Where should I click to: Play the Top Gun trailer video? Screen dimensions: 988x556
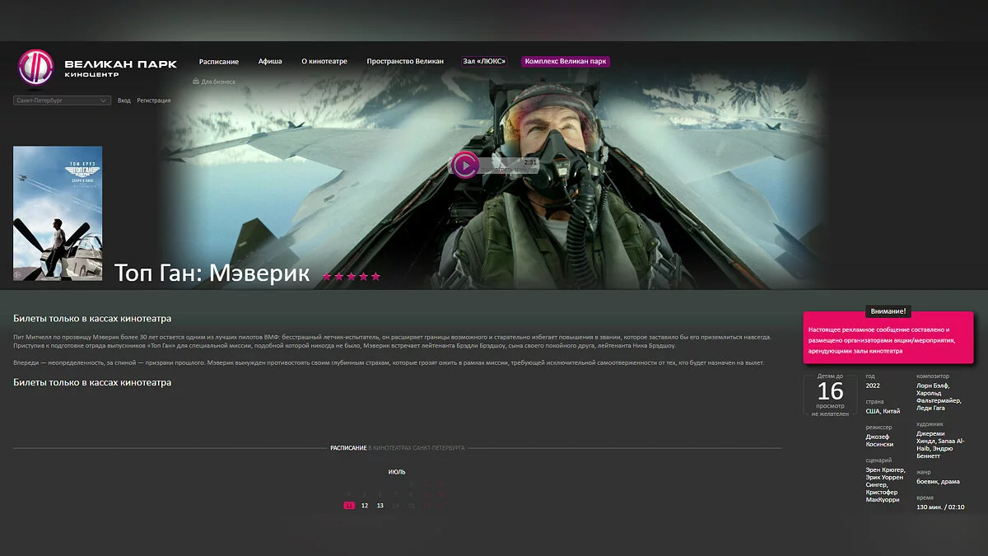465,165
